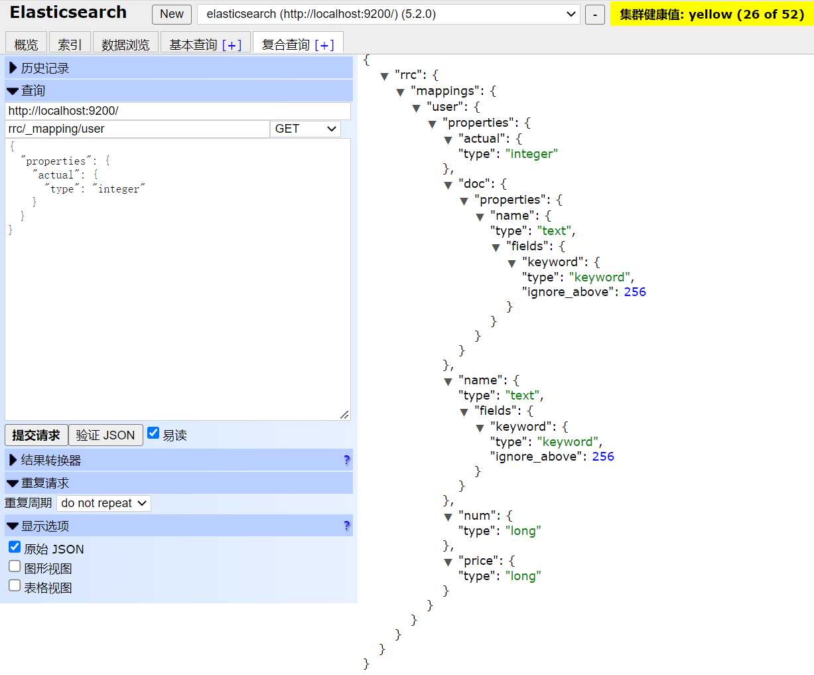Collapse the 显示选项 section
Image resolution: width=814 pixels, height=675 pixels.
tap(179, 526)
